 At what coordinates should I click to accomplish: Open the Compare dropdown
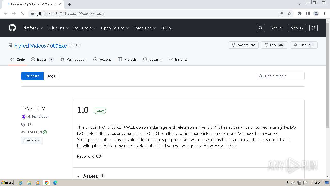click(32, 140)
